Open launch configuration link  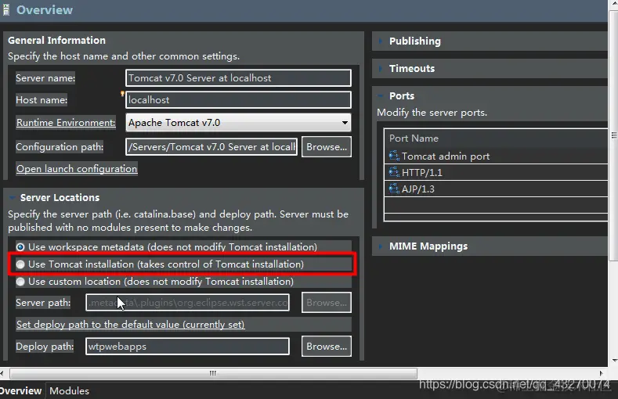(77, 169)
